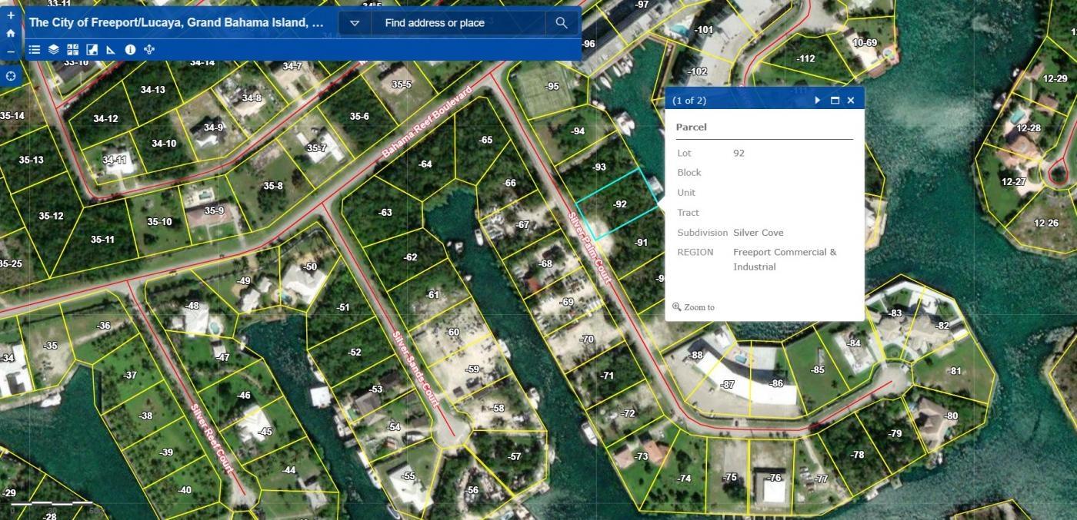Screen dimensions: 1077x520
Task: Maximize the parcel popup window
Action: click(x=835, y=101)
